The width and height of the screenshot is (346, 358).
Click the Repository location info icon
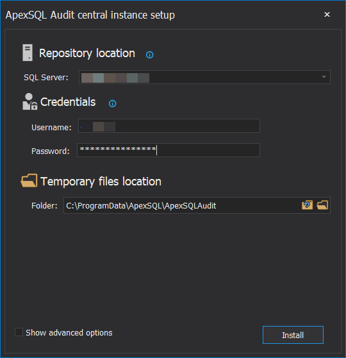coord(150,55)
